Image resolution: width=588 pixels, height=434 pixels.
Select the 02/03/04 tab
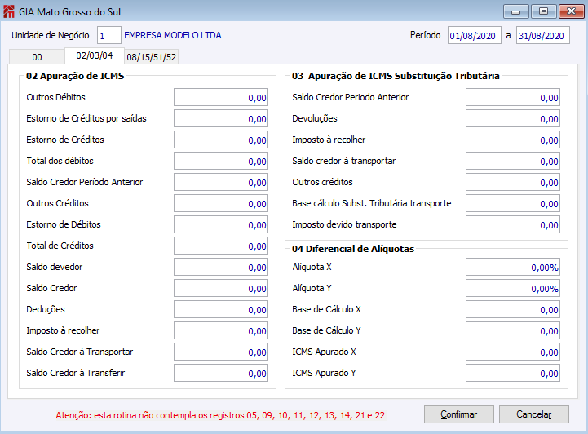click(x=94, y=56)
